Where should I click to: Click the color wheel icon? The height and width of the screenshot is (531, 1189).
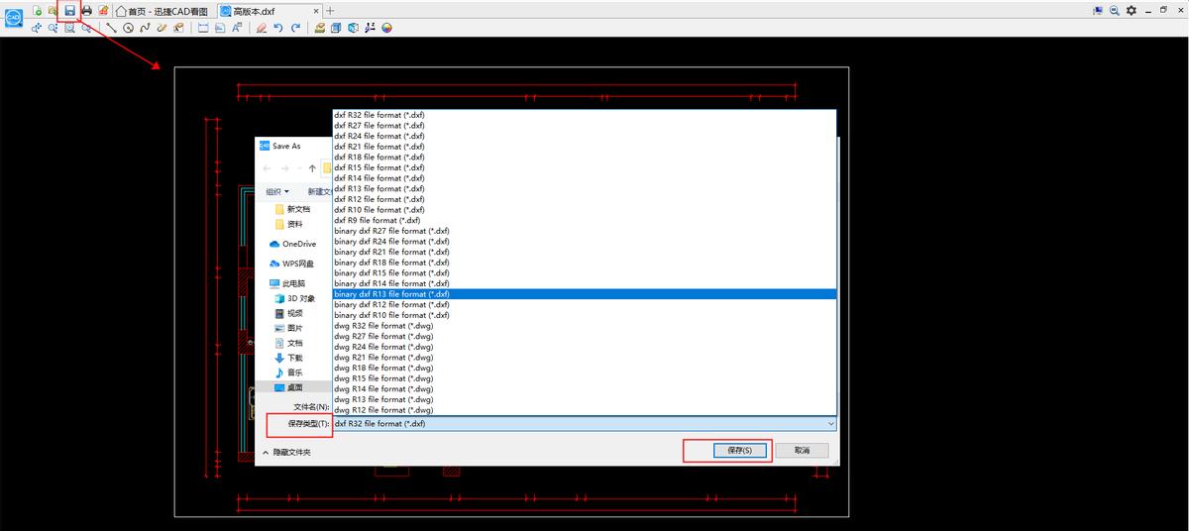(386, 28)
